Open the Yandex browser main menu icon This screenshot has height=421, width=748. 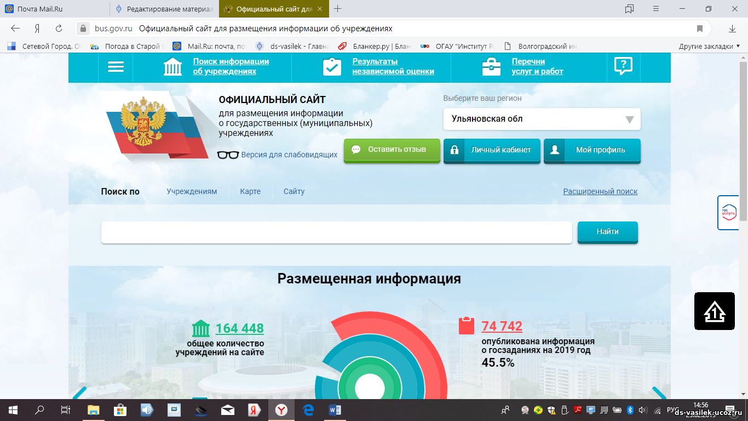(x=656, y=9)
